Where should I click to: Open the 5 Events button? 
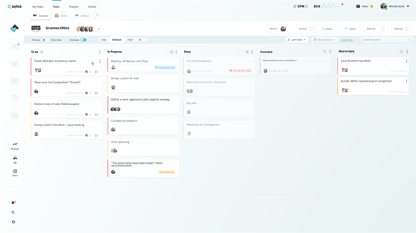tap(328, 29)
